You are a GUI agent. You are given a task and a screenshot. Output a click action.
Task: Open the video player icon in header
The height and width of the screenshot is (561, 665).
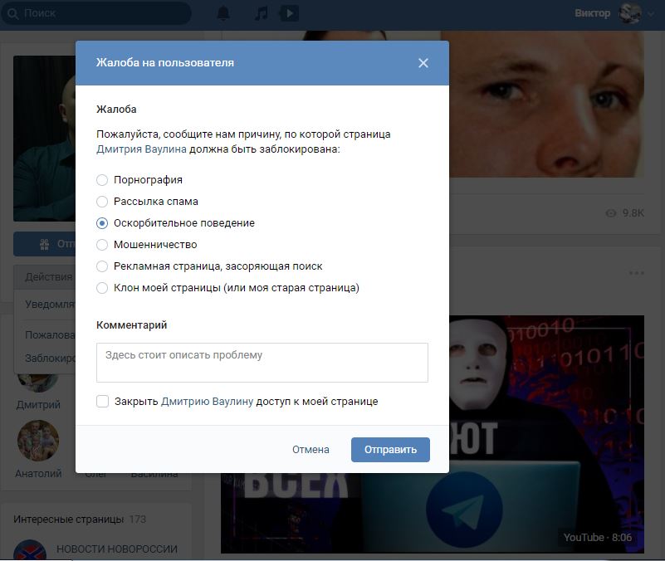click(x=289, y=13)
